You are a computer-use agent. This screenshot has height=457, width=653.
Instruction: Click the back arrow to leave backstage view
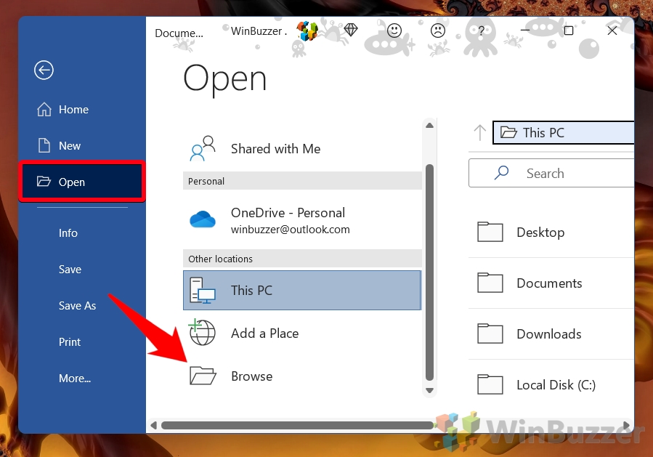44,70
